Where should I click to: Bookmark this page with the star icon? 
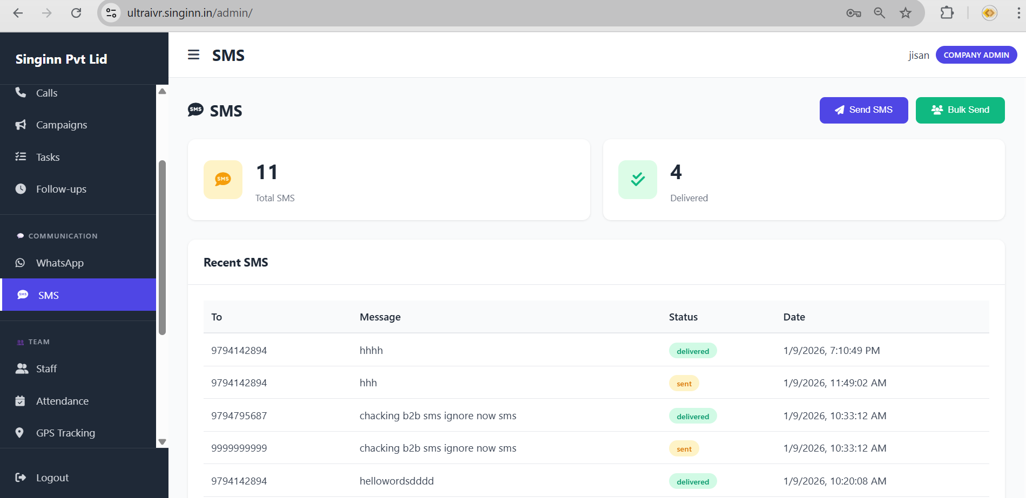(x=906, y=13)
